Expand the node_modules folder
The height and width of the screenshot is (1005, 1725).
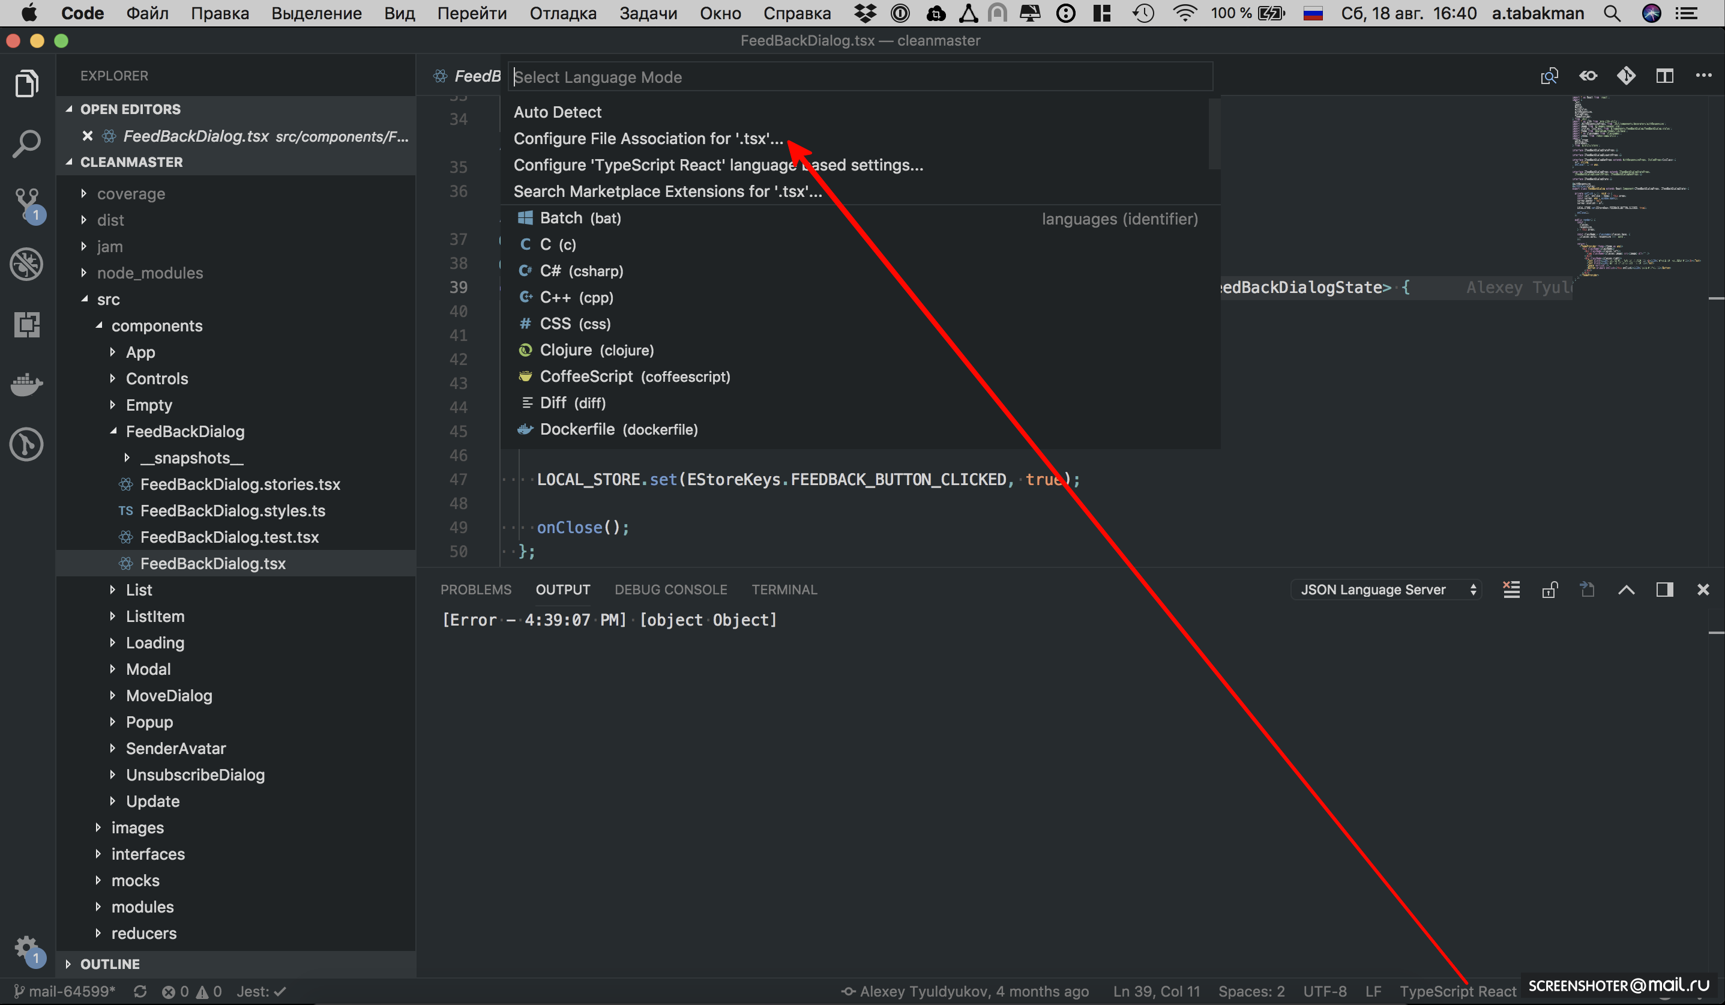coord(150,273)
